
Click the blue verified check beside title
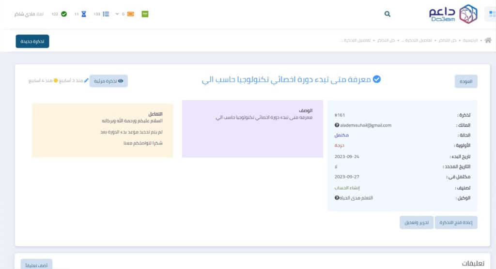click(376, 79)
